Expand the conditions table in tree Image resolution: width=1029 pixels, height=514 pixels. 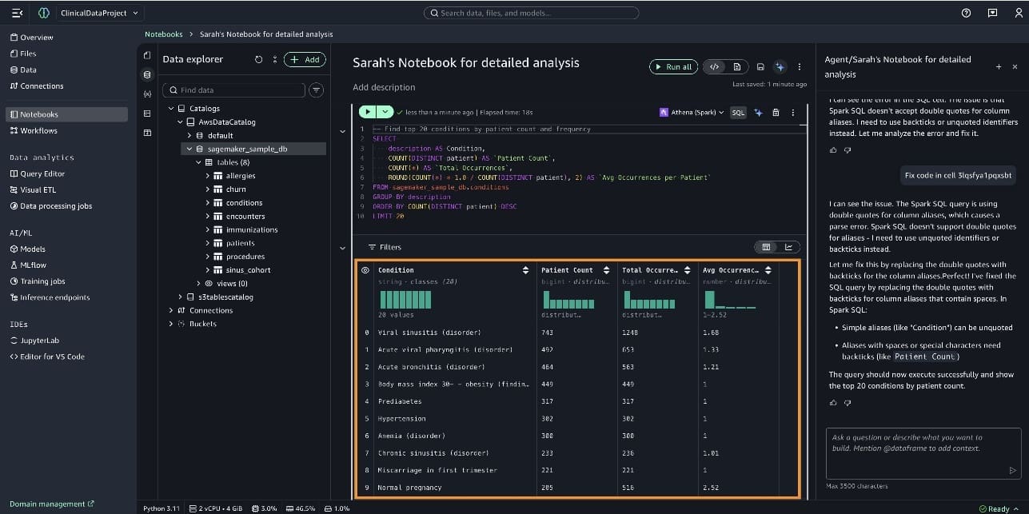pyautogui.click(x=208, y=203)
